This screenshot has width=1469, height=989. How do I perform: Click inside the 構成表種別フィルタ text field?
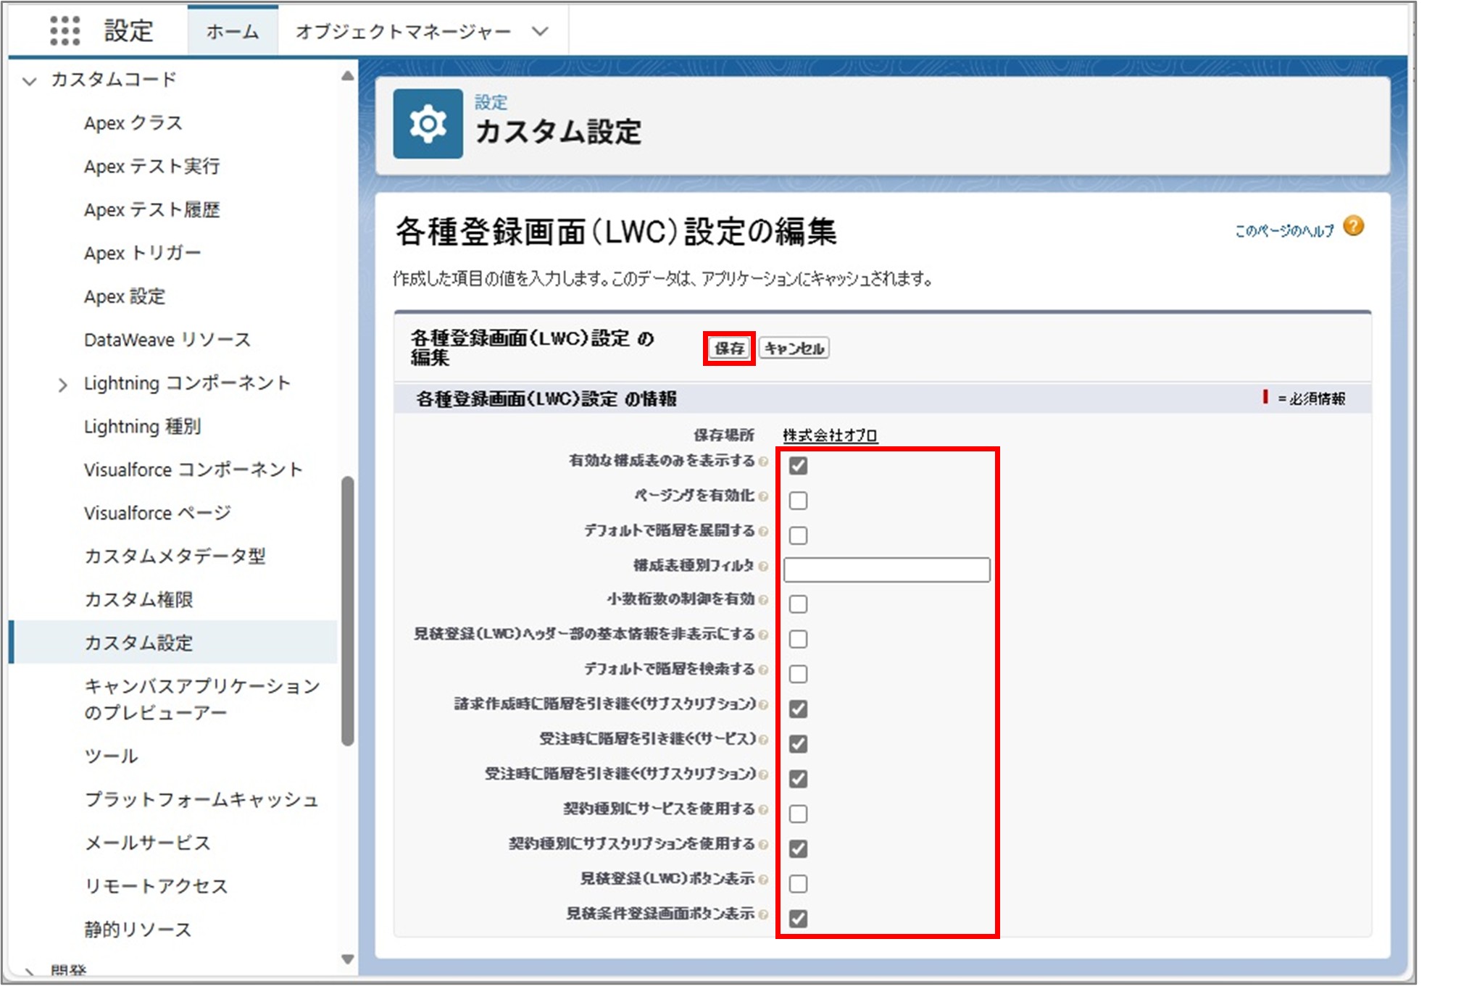click(886, 571)
